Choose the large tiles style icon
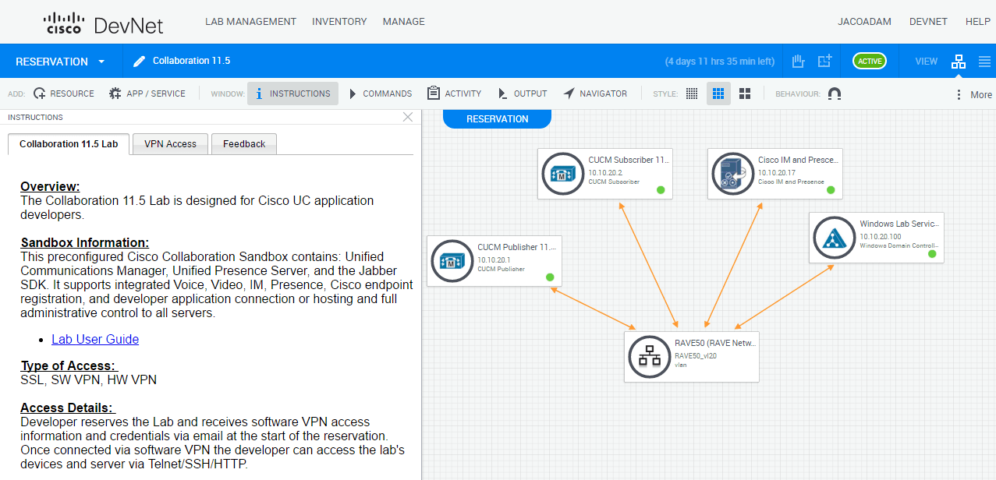The width and height of the screenshot is (996, 480). click(x=743, y=93)
